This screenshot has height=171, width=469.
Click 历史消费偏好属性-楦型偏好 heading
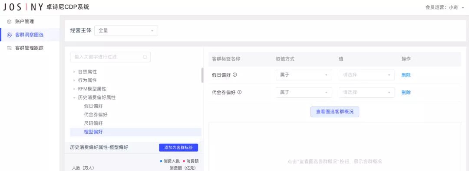click(x=99, y=148)
